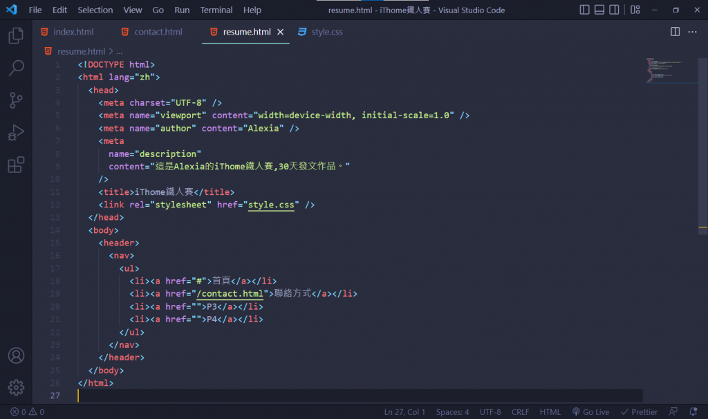Screen dimensions: 708x419
Task: Toggle the secondary side bar visibility
Action: [x=614, y=10]
